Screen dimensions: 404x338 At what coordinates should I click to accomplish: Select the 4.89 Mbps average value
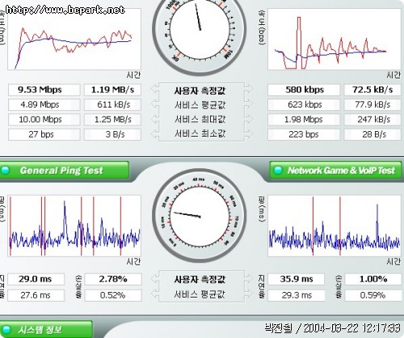[x=44, y=104]
